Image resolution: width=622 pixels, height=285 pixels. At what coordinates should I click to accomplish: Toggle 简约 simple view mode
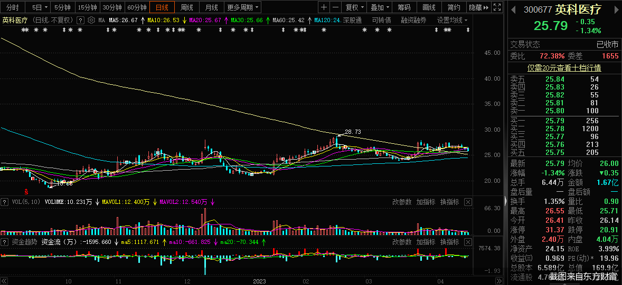[x=454, y=7]
